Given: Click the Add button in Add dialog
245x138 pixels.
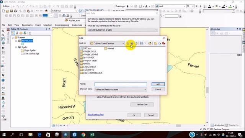Looking at the screenshot, I should (x=158, y=84).
